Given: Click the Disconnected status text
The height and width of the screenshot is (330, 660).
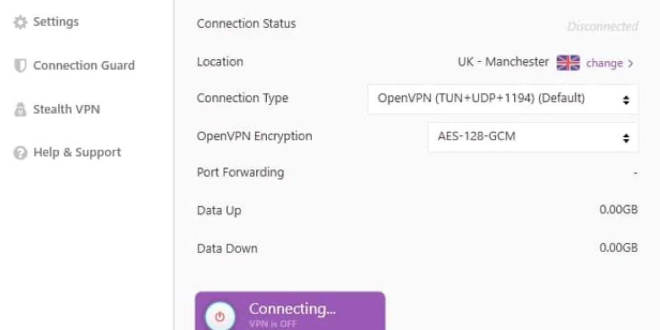Looking at the screenshot, I should point(602,26).
